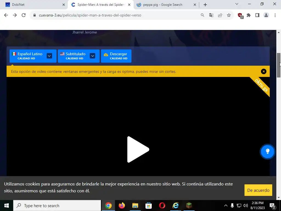Image resolution: width=281 pixels, height=211 pixels.
Task: Open the Google Translate page icon
Action: pyautogui.click(x=211, y=15)
